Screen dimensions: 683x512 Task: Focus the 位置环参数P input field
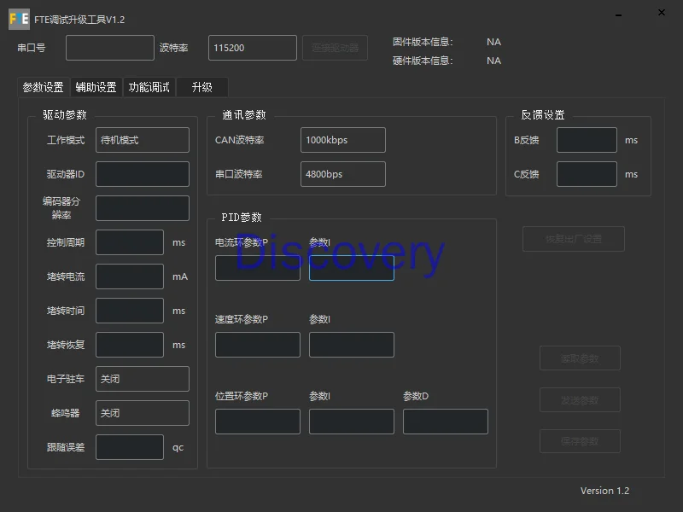point(258,422)
